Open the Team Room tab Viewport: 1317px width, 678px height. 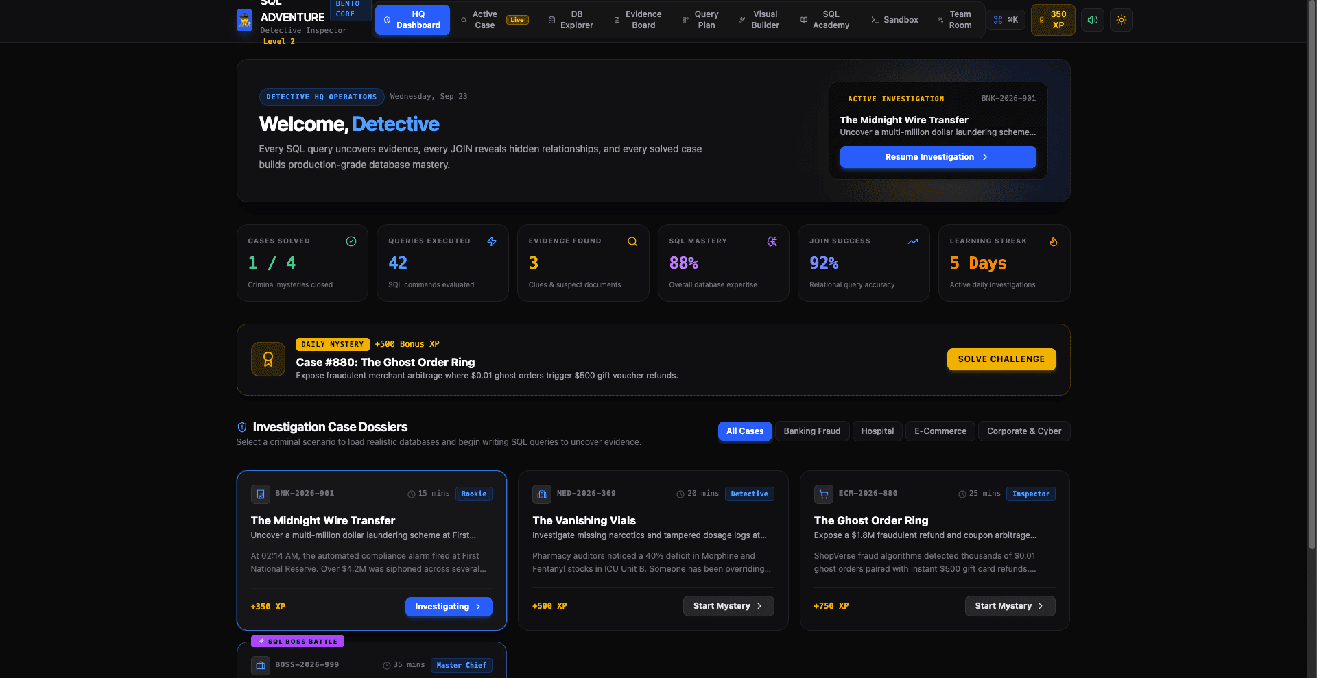[x=955, y=20]
